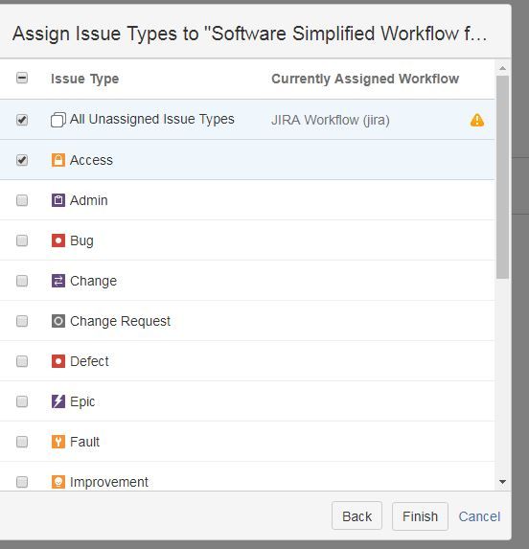Image resolution: width=529 pixels, height=549 pixels.
Task: Click the Epic label text
Action: click(x=82, y=402)
